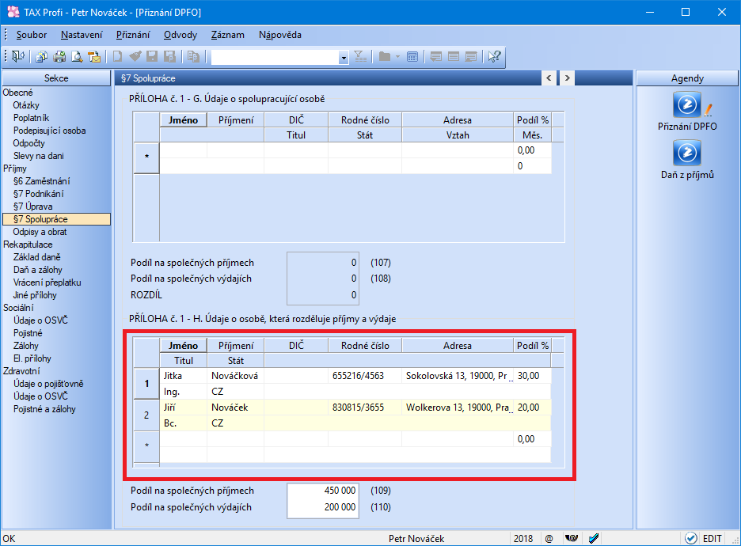Click the funnel filter toolbar icon
This screenshot has height=546, width=741.
pos(360,57)
